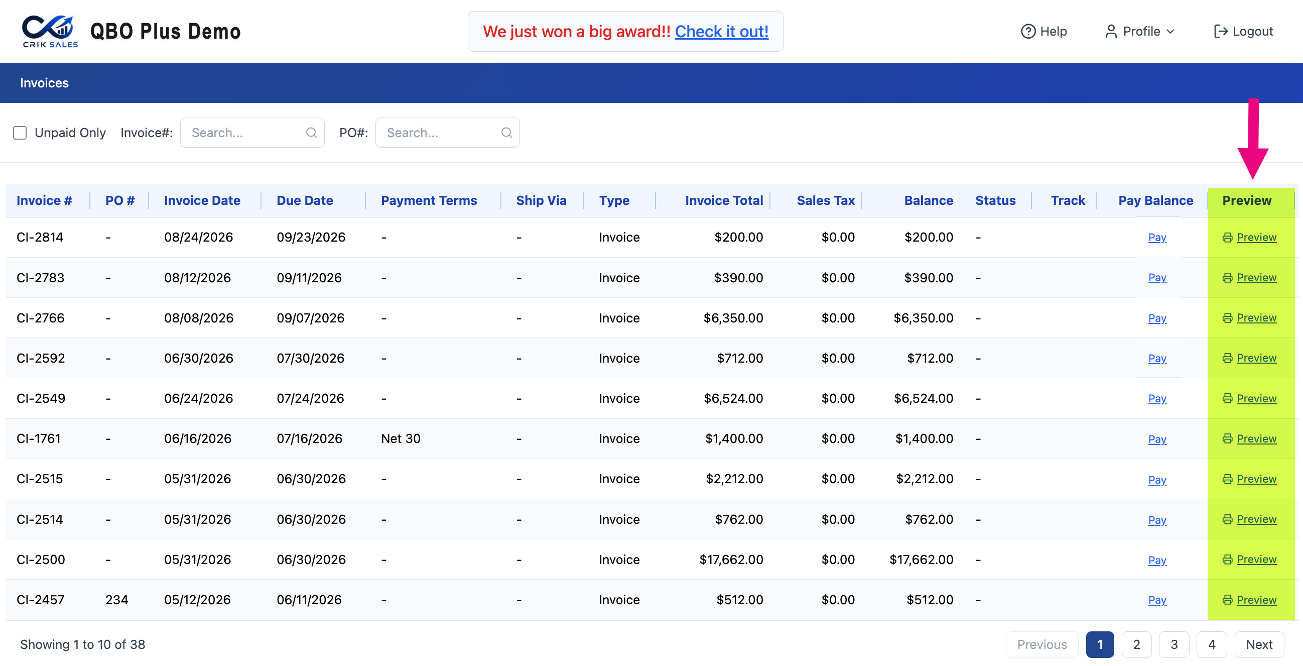Focus the Invoice# search field
The image size is (1303, 666).
click(252, 133)
